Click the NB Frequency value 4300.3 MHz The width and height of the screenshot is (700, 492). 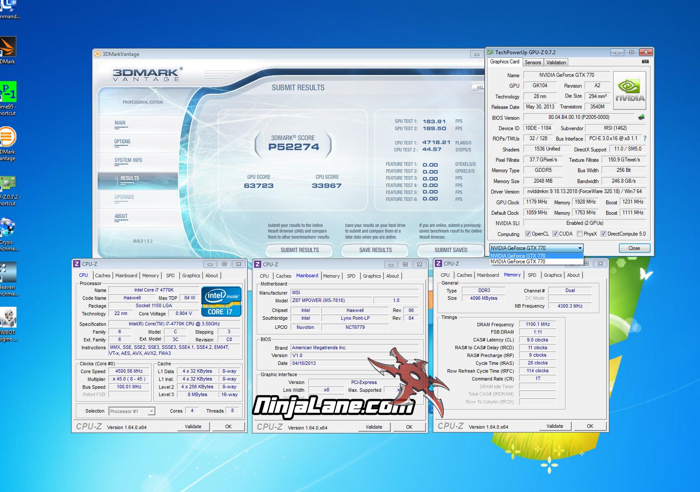[x=570, y=306]
